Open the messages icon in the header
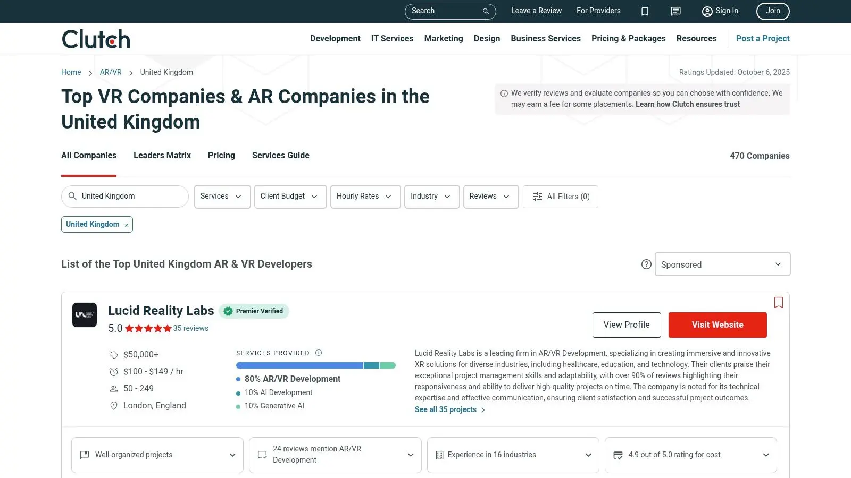The image size is (851, 478). point(675,11)
